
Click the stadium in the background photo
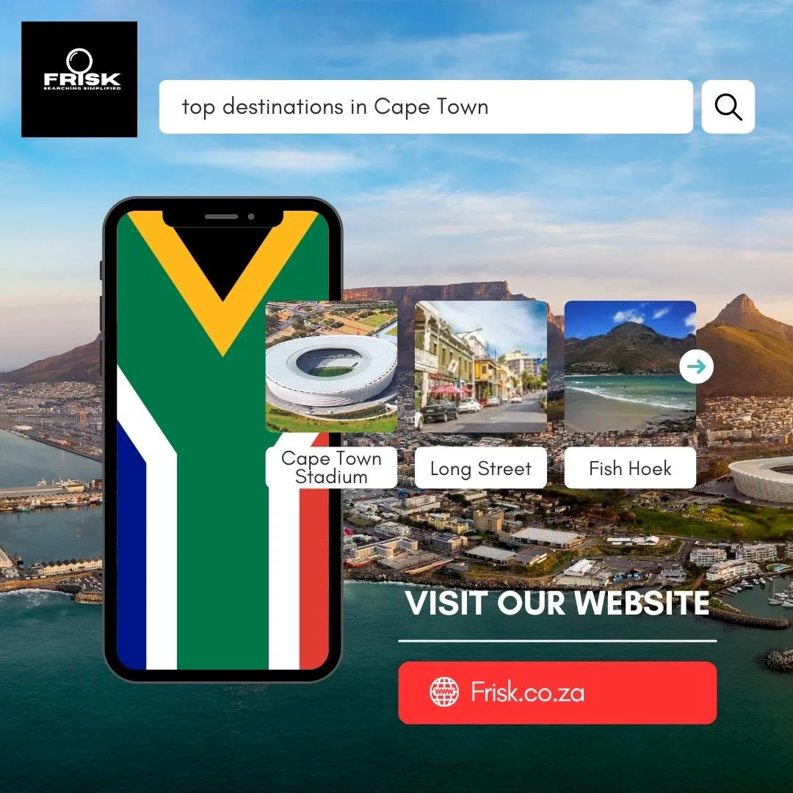click(x=764, y=479)
